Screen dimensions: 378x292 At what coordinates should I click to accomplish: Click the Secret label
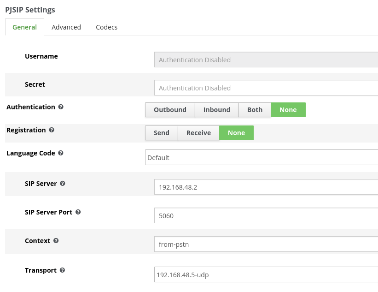tap(35, 84)
